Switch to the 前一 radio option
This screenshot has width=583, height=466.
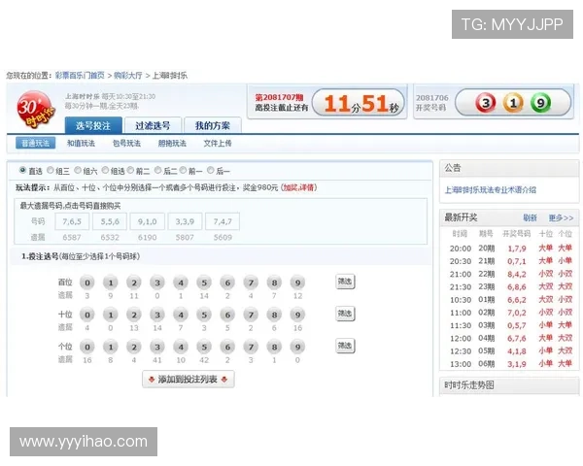point(183,170)
